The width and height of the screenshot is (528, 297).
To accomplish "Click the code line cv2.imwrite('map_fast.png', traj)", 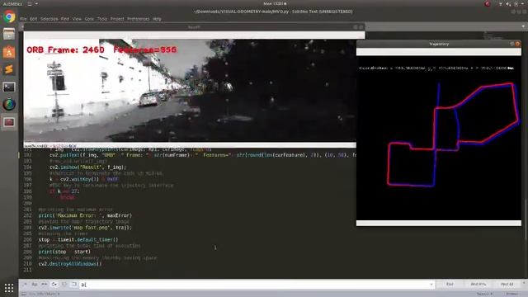I will click(85, 228).
